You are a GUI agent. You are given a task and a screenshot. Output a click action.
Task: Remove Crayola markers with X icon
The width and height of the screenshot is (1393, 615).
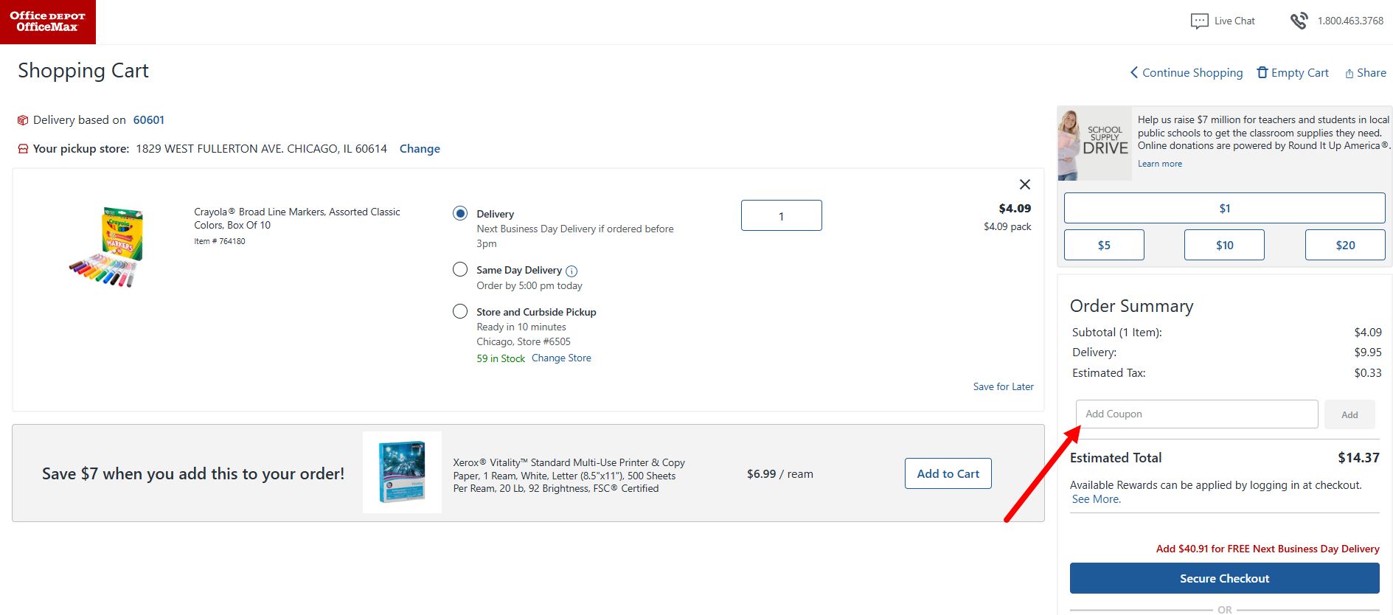(x=1025, y=184)
